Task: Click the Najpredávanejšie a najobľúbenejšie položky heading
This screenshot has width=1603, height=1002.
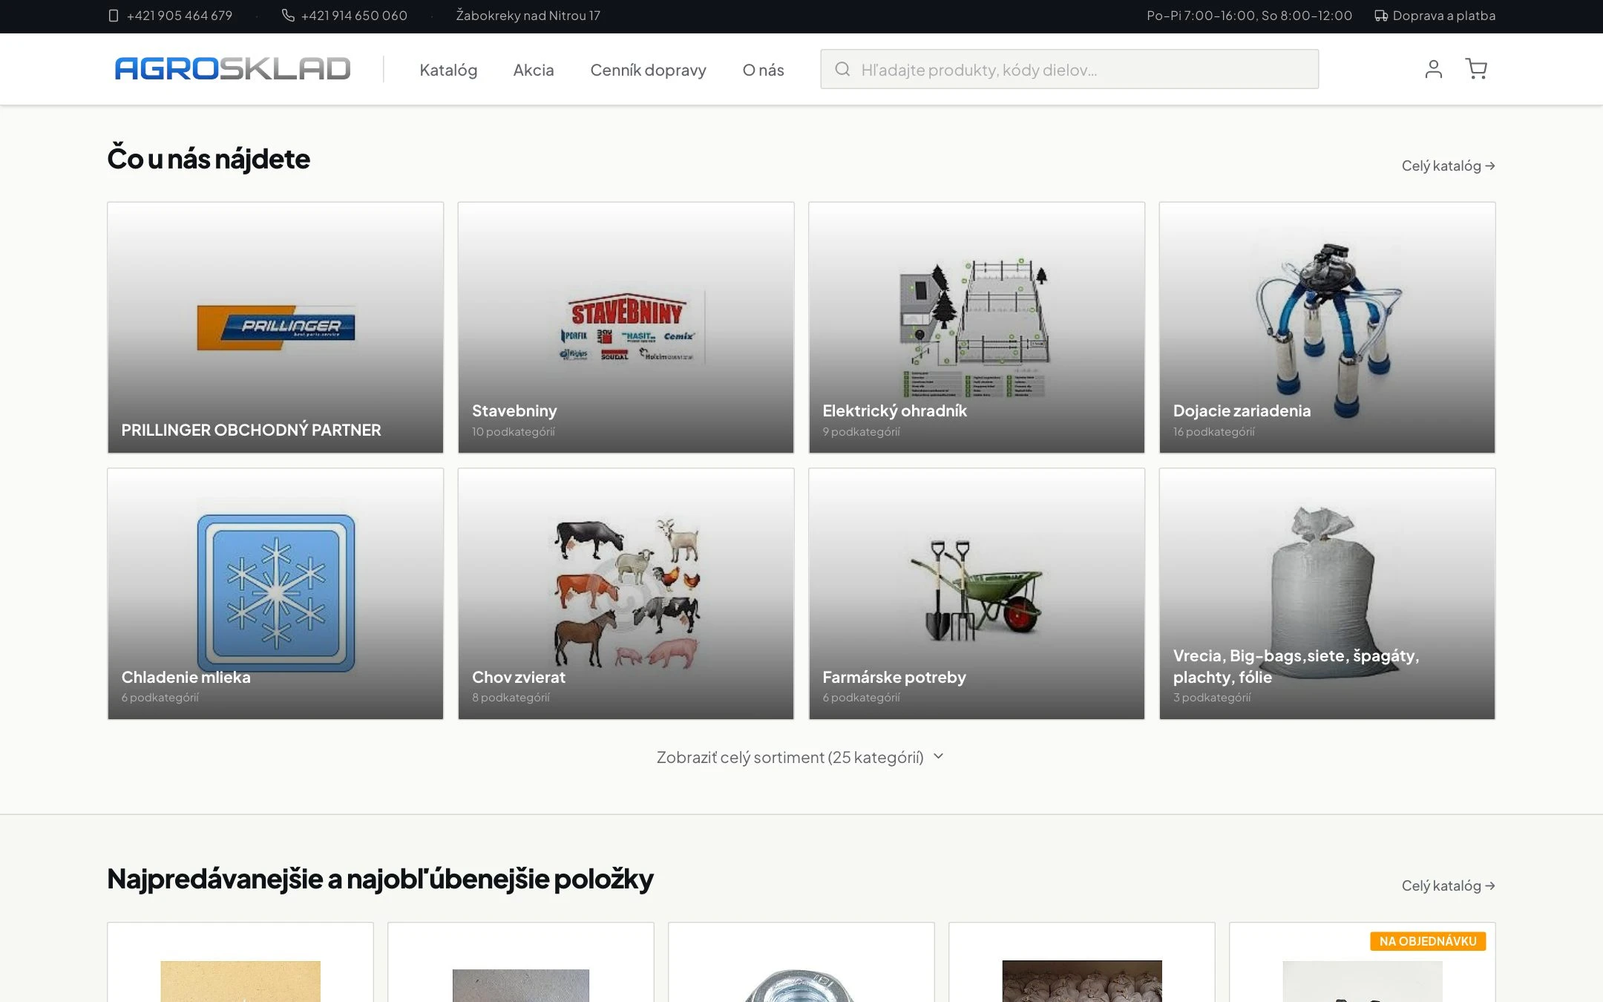Action: 380,879
